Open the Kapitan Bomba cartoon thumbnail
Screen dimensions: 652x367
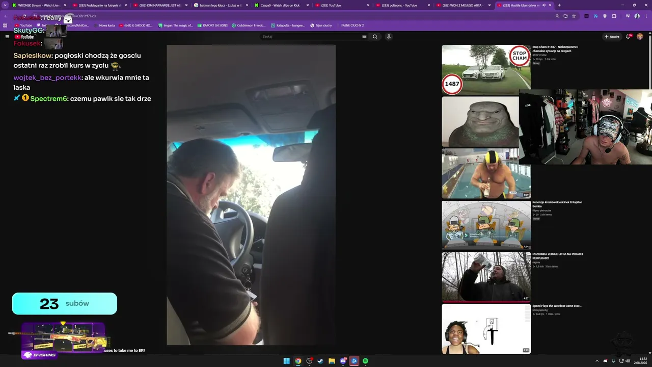[x=486, y=225]
